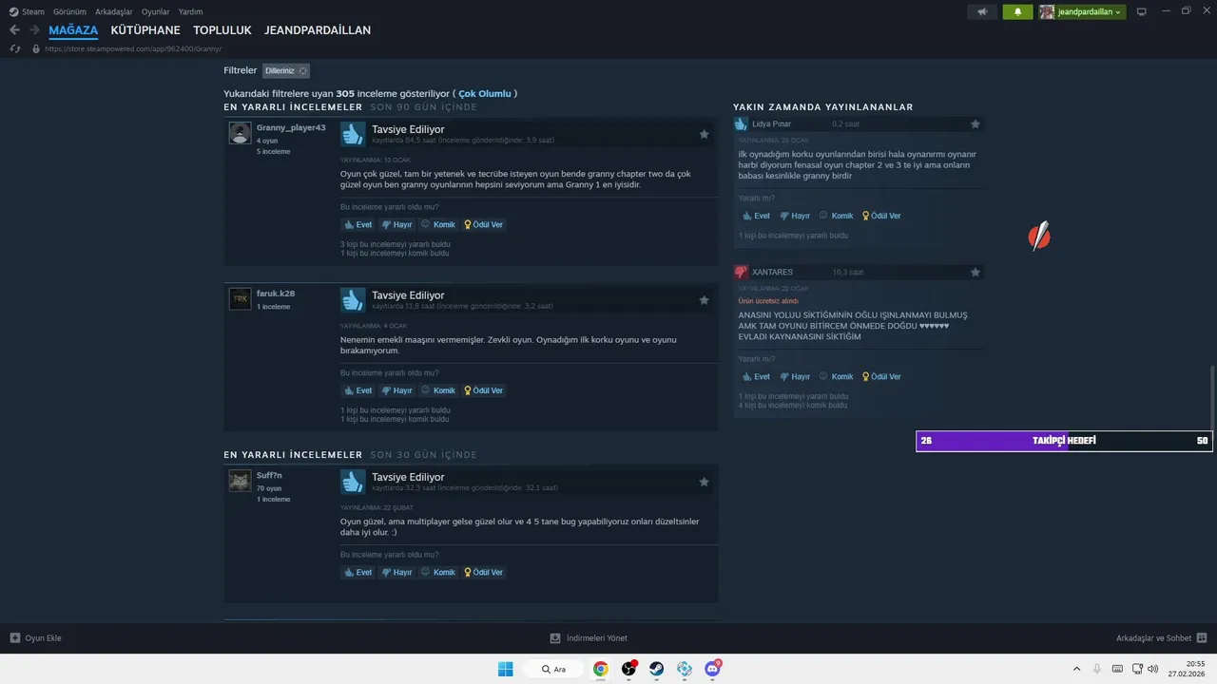Image resolution: width=1217 pixels, height=684 pixels.
Task: Give Ödül Ver on XANTARES review
Action: pyautogui.click(x=881, y=377)
